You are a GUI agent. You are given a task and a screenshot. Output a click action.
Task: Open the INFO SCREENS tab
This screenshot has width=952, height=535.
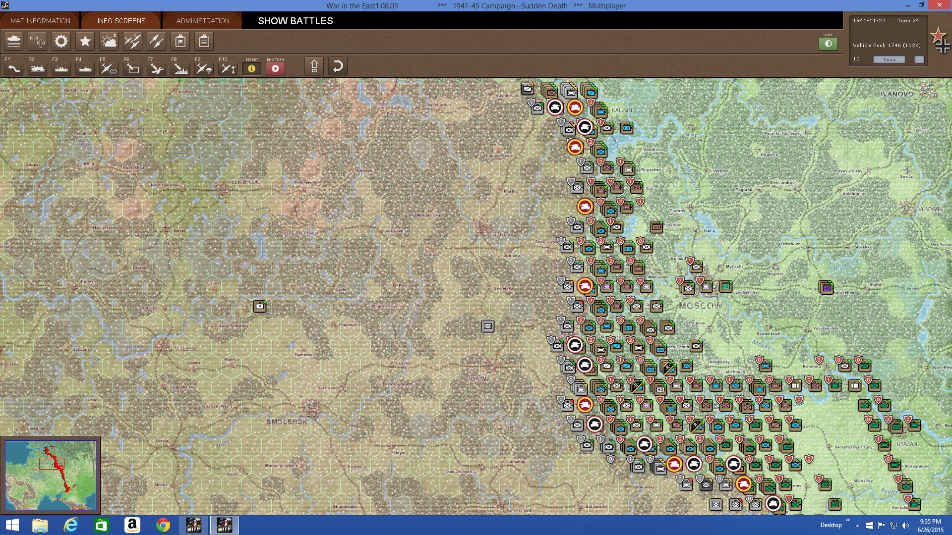(x=121, y=21)
